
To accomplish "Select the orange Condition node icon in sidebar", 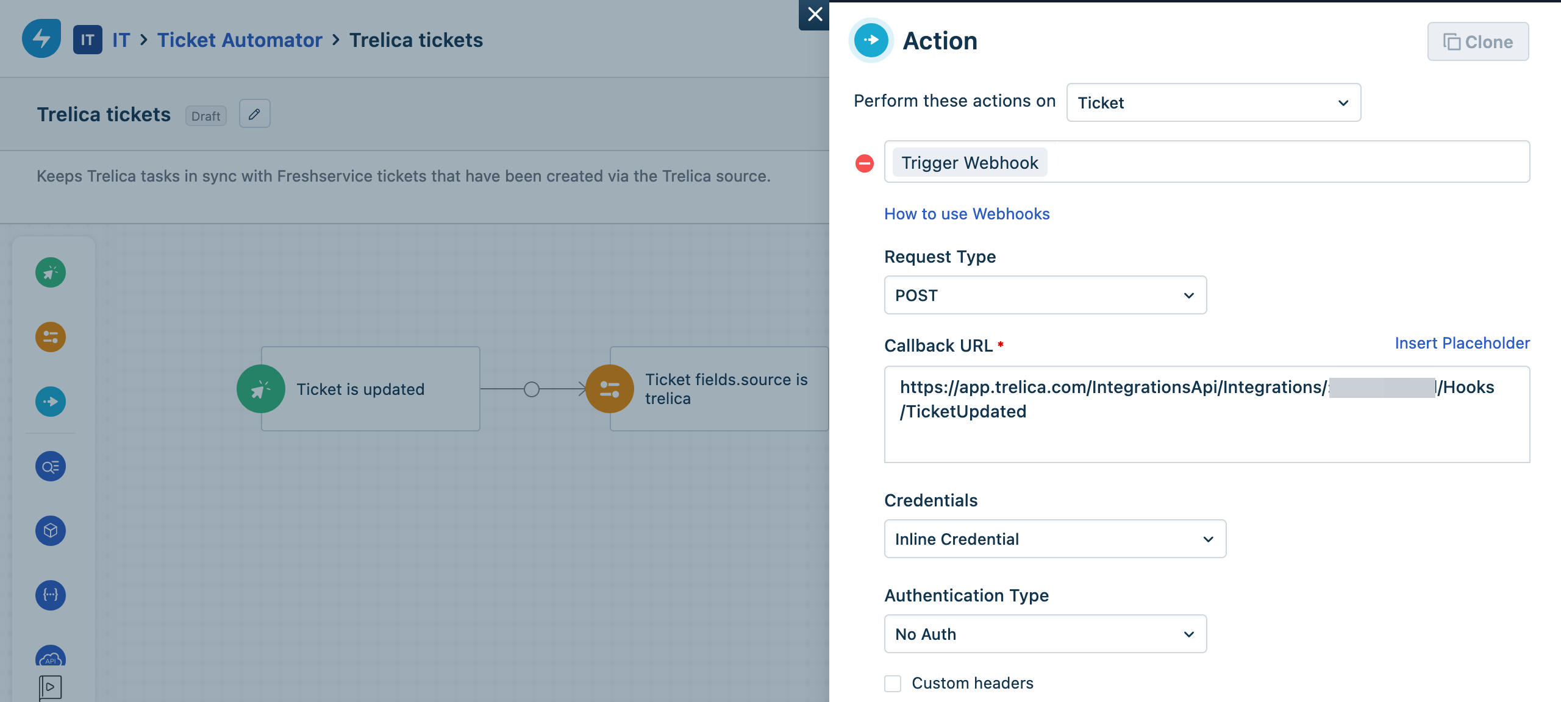I will point(51,337).
